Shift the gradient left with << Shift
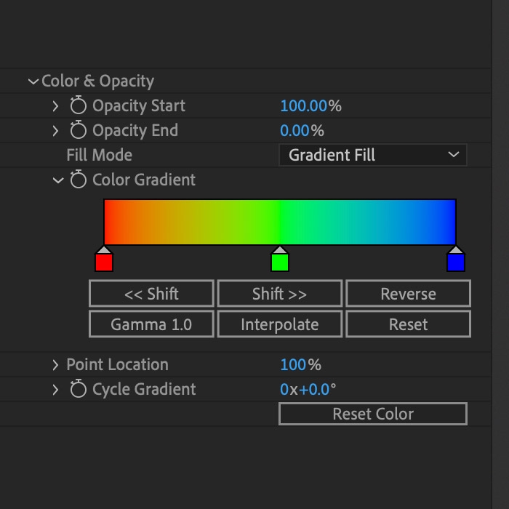Image resolution: width=509 pixels, height=509 pixels. 151,294
